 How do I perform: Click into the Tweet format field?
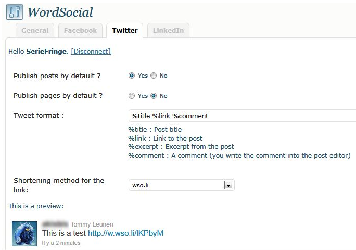click(242, 116)
